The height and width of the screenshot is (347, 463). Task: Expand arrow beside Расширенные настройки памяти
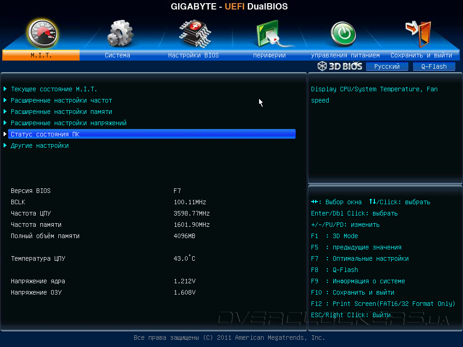click(x=5, y=112)
